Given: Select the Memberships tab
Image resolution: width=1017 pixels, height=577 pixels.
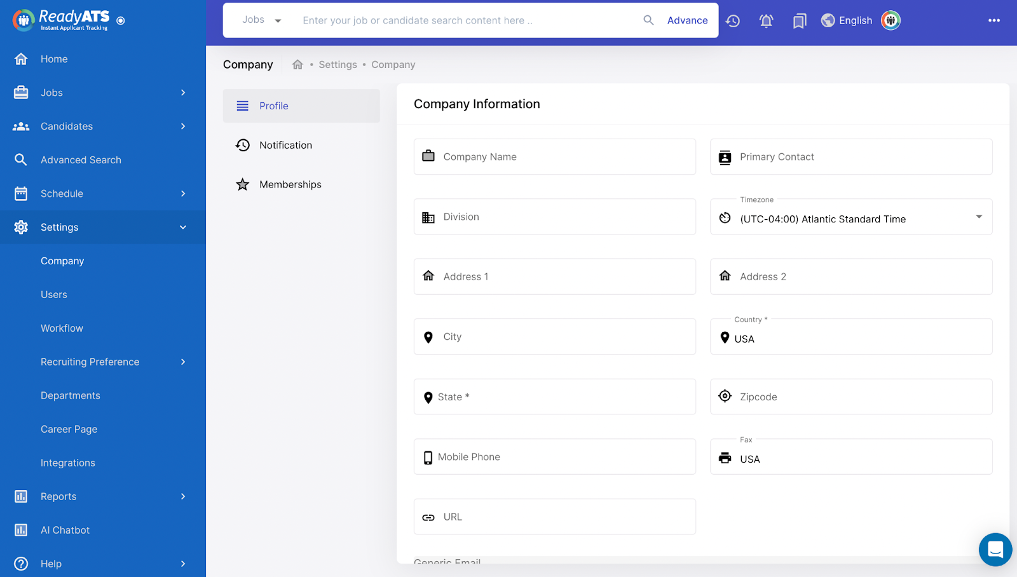Looking at the screenshot, I should (301, 185).
